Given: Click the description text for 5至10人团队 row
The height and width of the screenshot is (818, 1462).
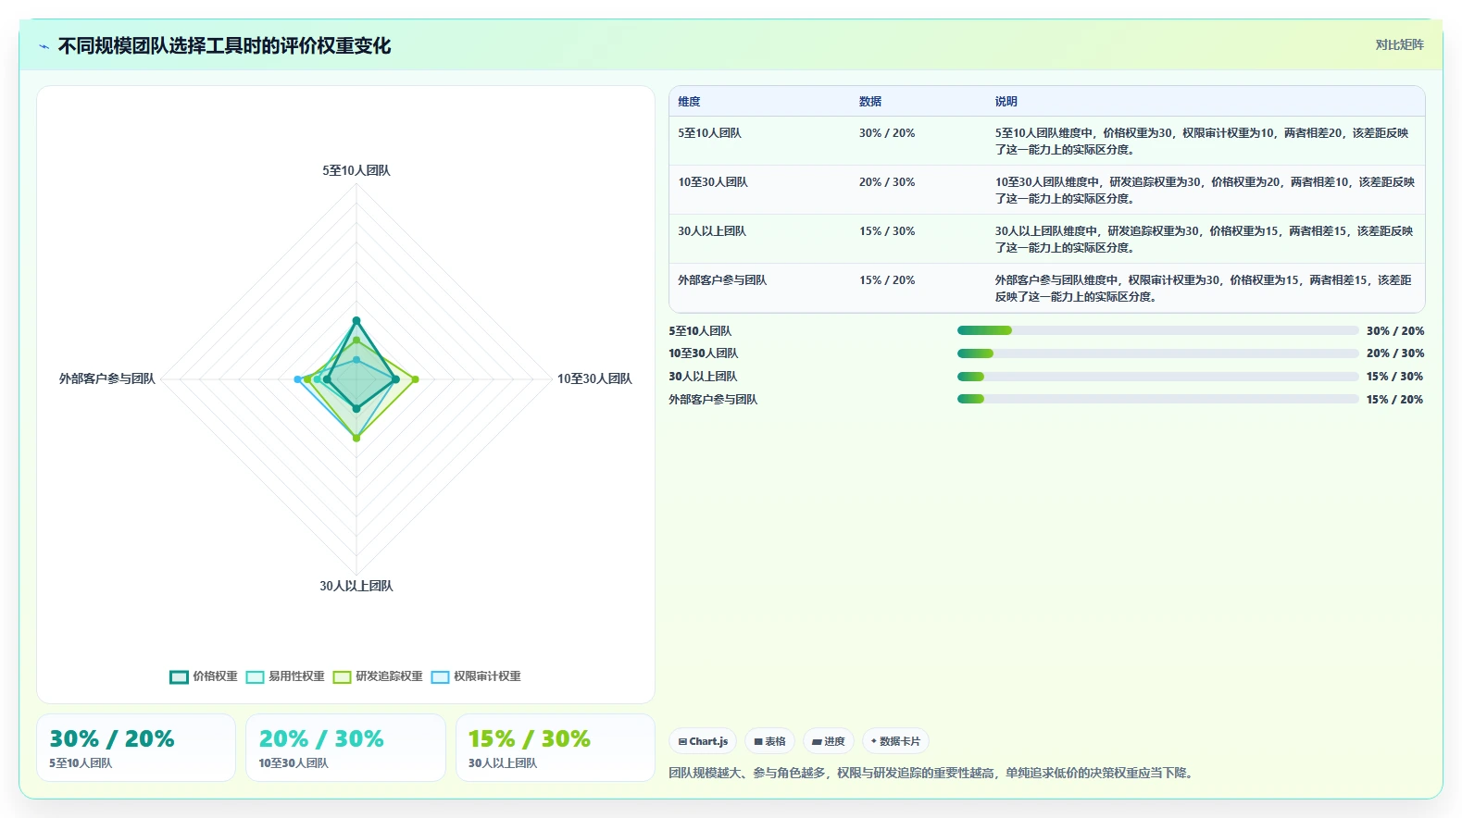Looking at the screenshot, I should pos(1202,142).
